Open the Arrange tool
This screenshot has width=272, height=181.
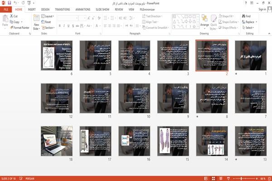(204, 22)
